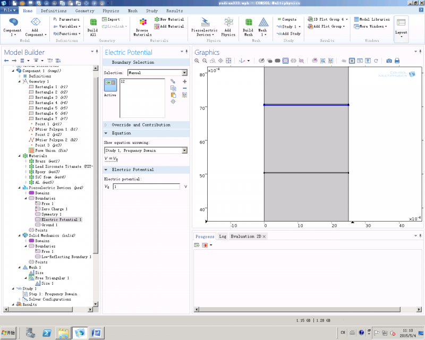
Task: Collapse the Electric Potential section header
Action: point(133,169)
